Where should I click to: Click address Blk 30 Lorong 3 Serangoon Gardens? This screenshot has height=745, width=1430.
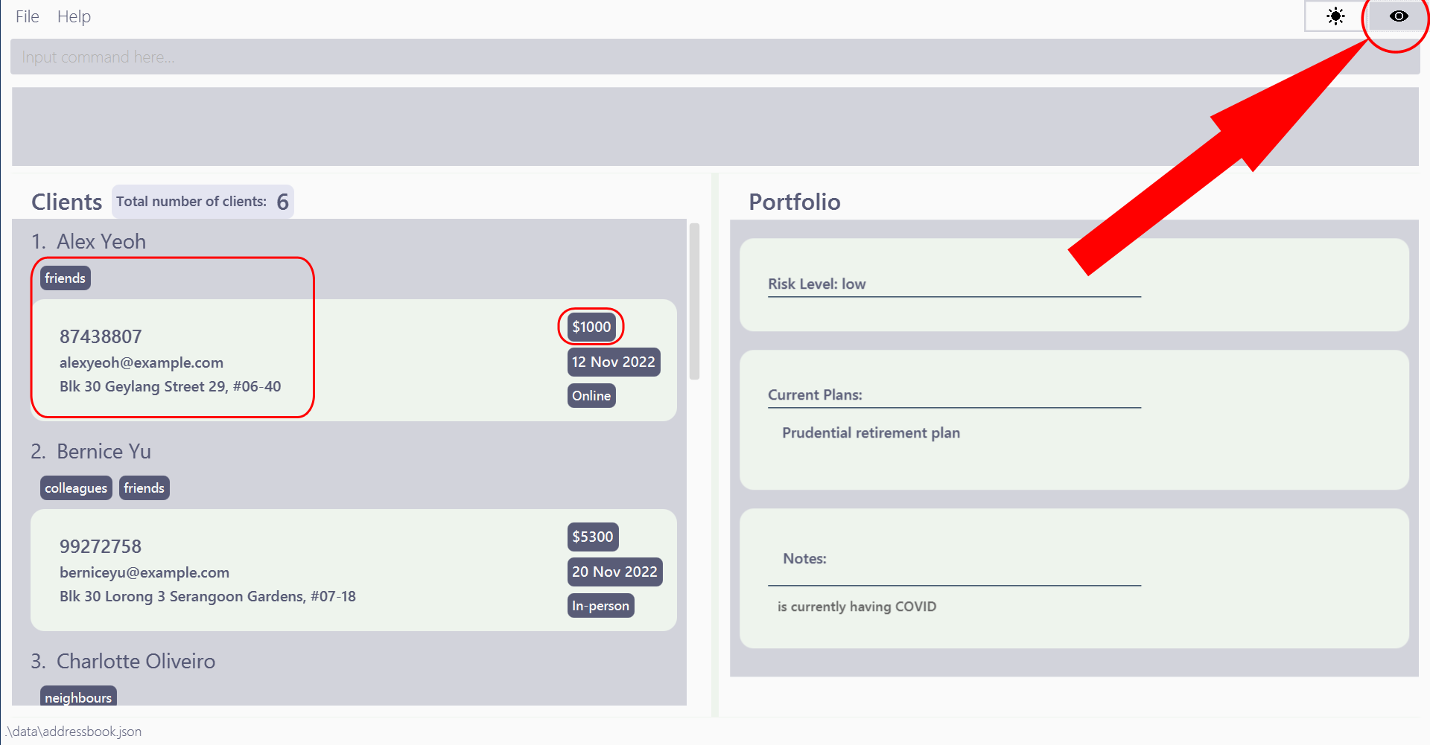[208, 596]
